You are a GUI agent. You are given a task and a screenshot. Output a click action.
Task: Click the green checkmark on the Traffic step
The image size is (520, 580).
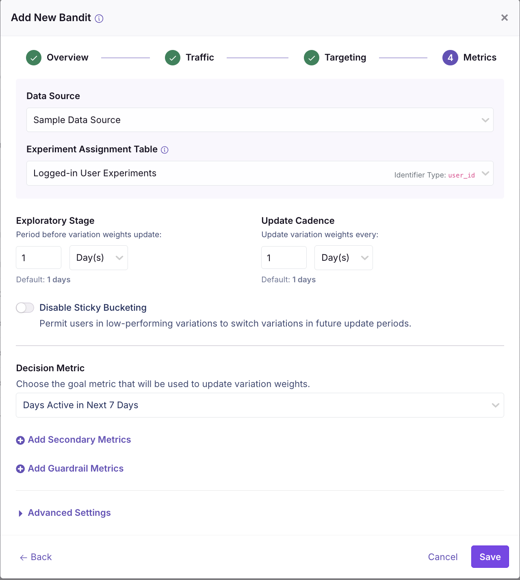(x=172, y=57)
